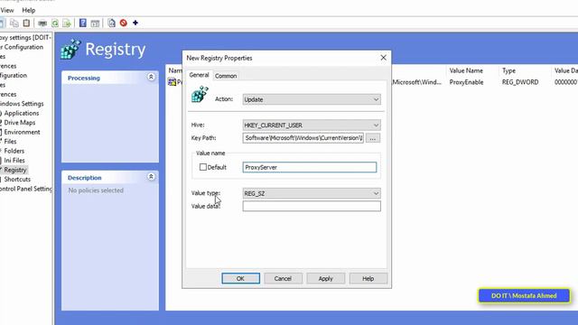Select Control Panel Settings in the tree
The width and height of the screenshot is (578, 325).
25,189
